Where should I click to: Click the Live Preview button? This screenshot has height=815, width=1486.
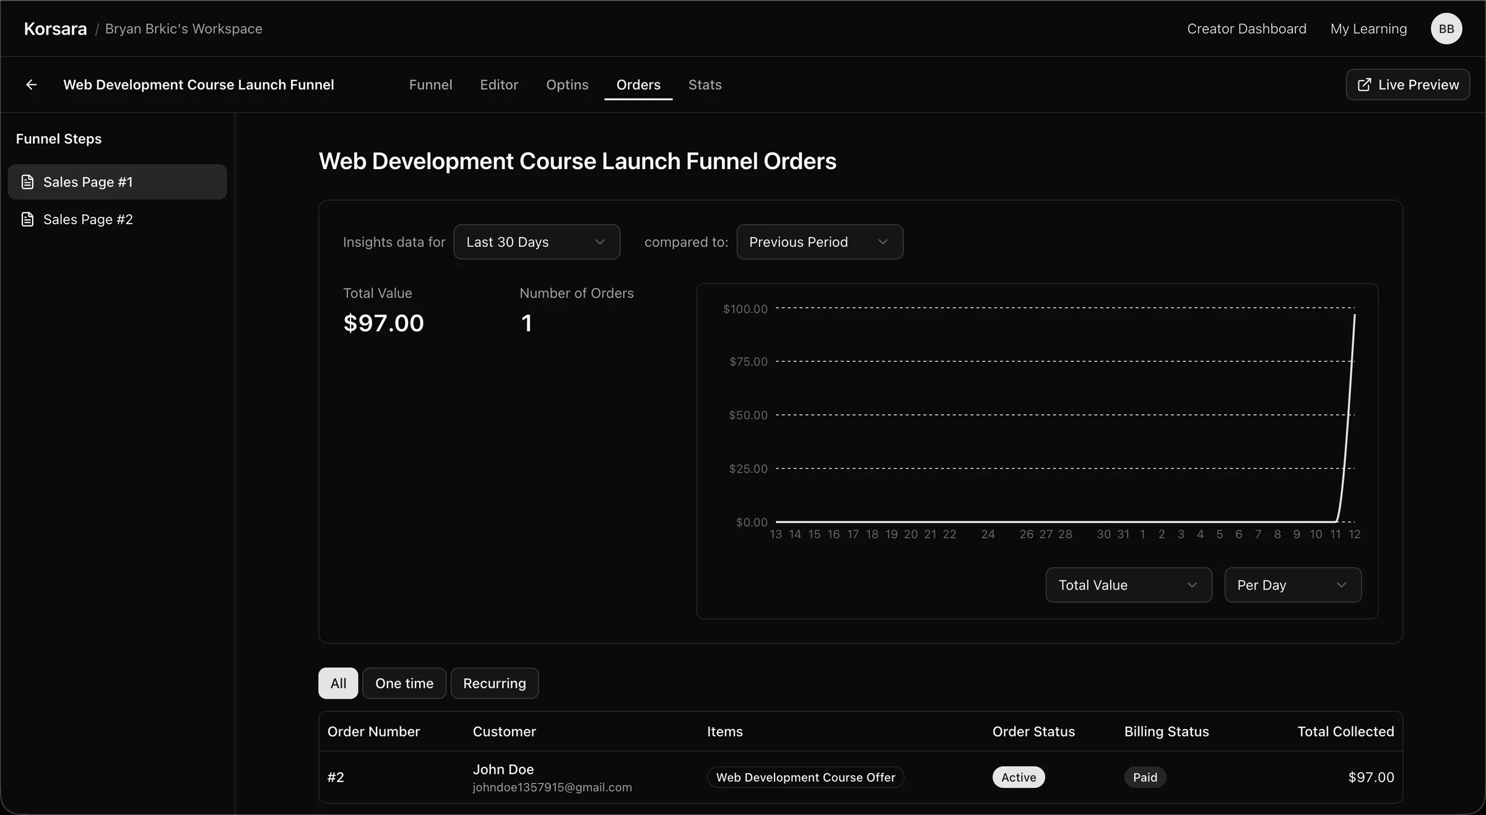[1407, 85]
